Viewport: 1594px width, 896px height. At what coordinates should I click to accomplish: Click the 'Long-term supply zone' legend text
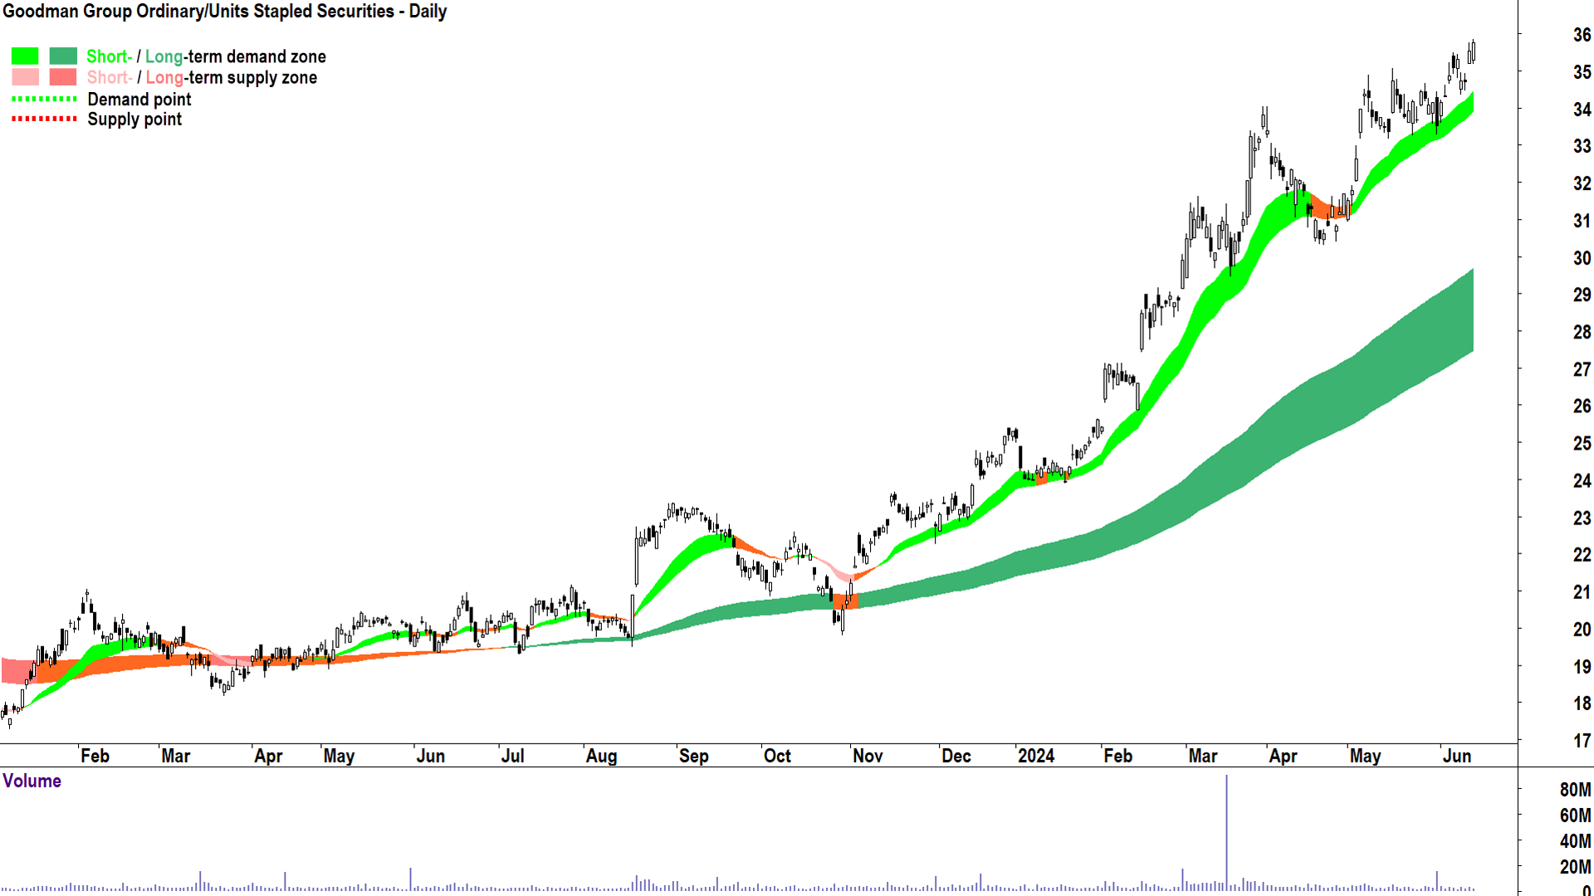232,77
